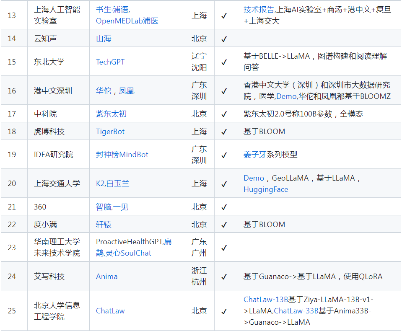402x331 pixels.
Task: Visit the 凤凰 link
Action: (x=127, y=91)
